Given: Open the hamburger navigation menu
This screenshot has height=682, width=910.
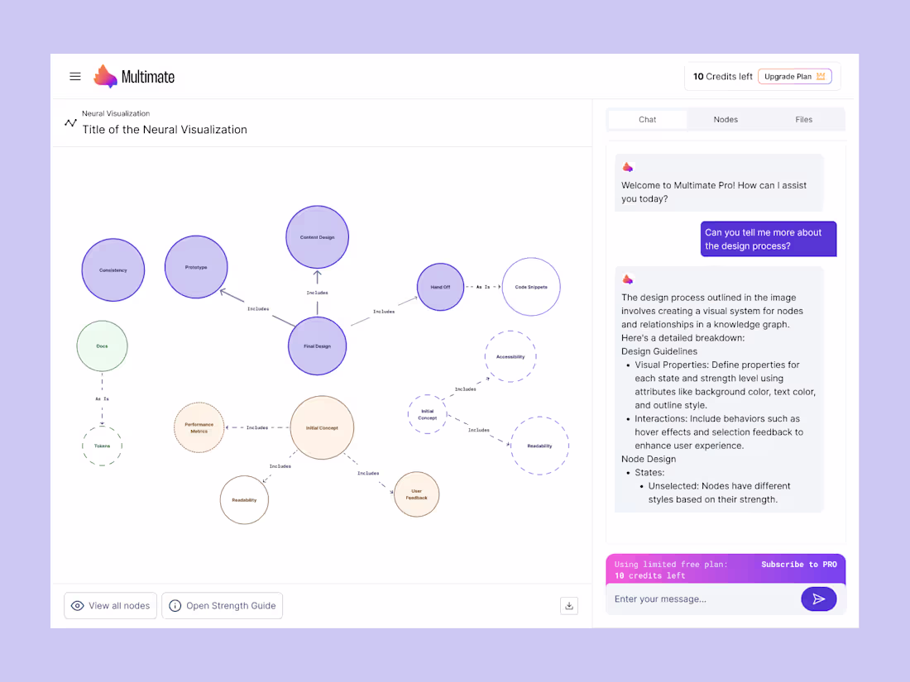Looking at the screenshot, I should pyautogui.click(x=74, y=76).
